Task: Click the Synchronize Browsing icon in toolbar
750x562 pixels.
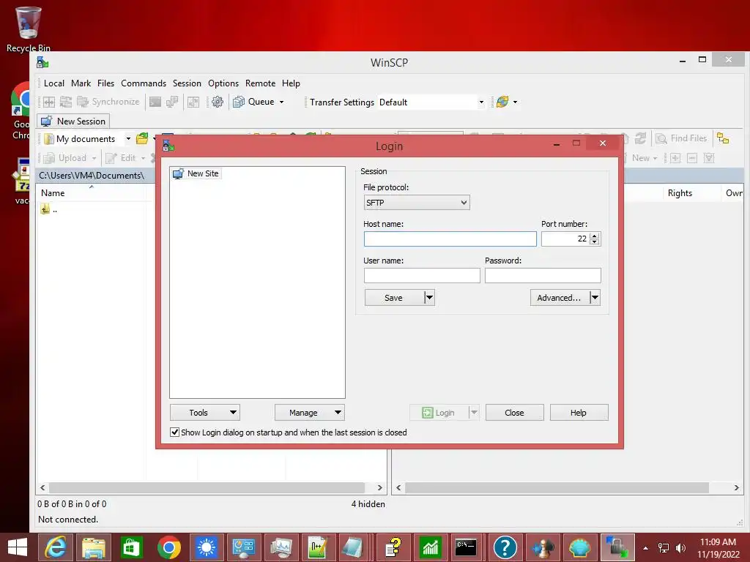Action: point(193,102)
